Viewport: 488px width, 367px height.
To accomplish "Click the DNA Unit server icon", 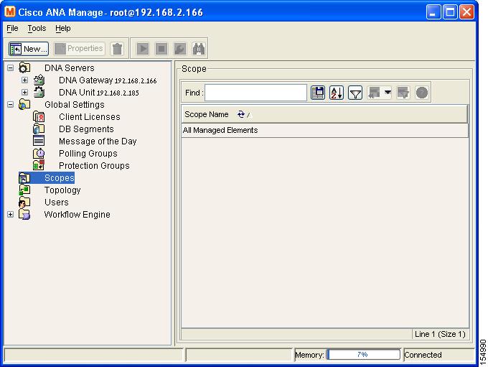I will pos(39,92).
